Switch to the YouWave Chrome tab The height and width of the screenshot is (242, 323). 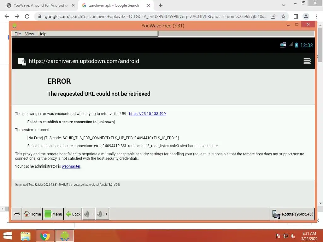click(x=40, y=5)
